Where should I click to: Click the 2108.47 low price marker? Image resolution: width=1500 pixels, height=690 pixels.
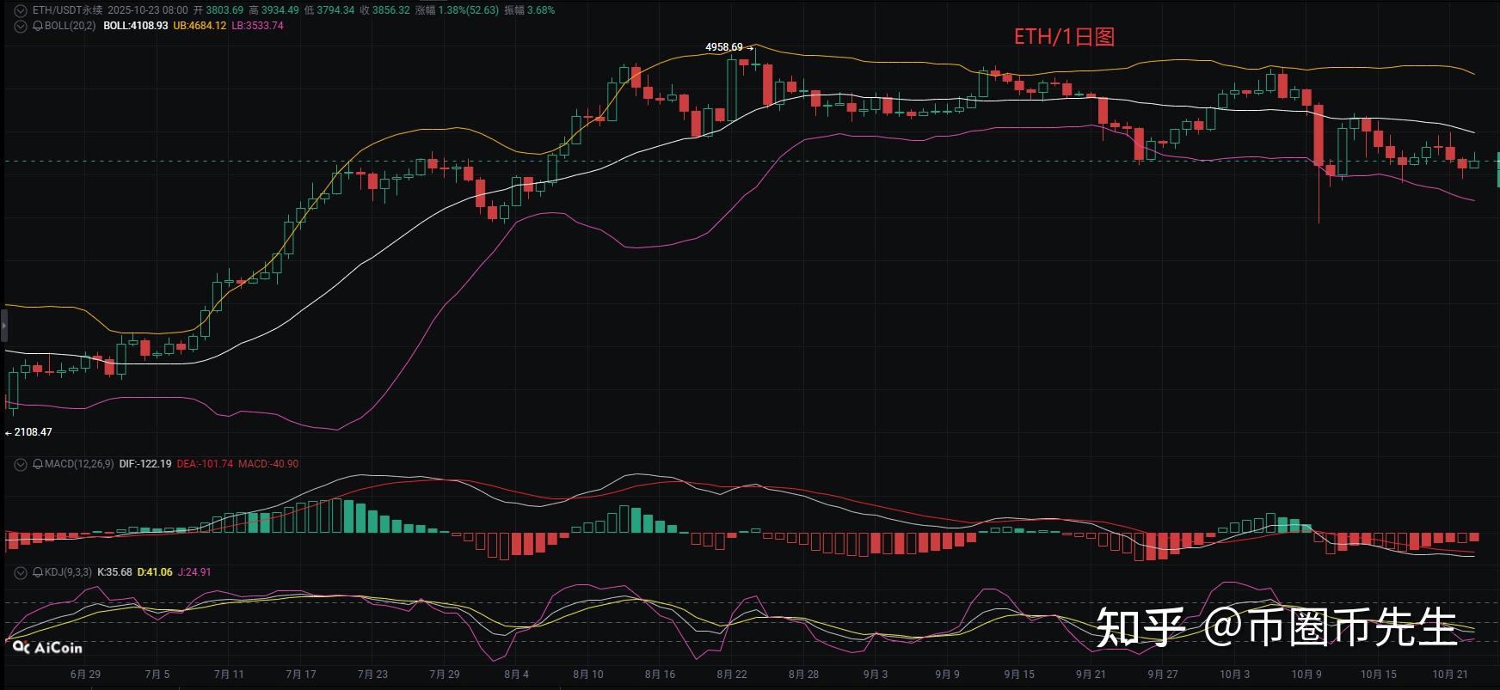[33, 432]
